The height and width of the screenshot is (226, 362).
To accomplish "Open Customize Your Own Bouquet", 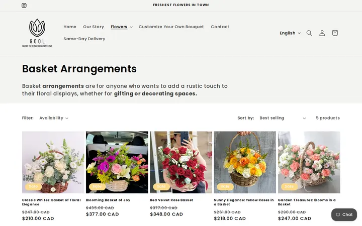I will tap(171, 27).
